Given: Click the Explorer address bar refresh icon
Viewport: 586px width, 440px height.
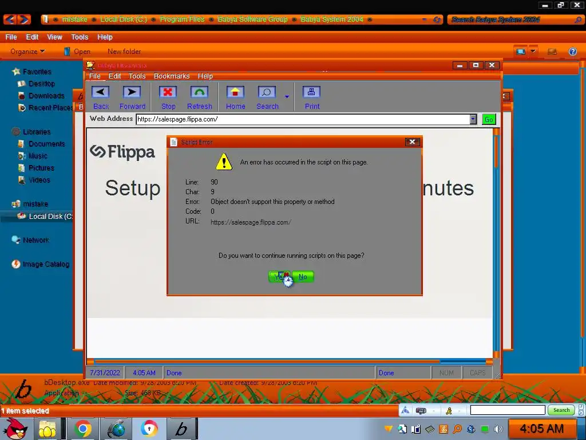Looking at the screenshot, I should click(437, 19).
